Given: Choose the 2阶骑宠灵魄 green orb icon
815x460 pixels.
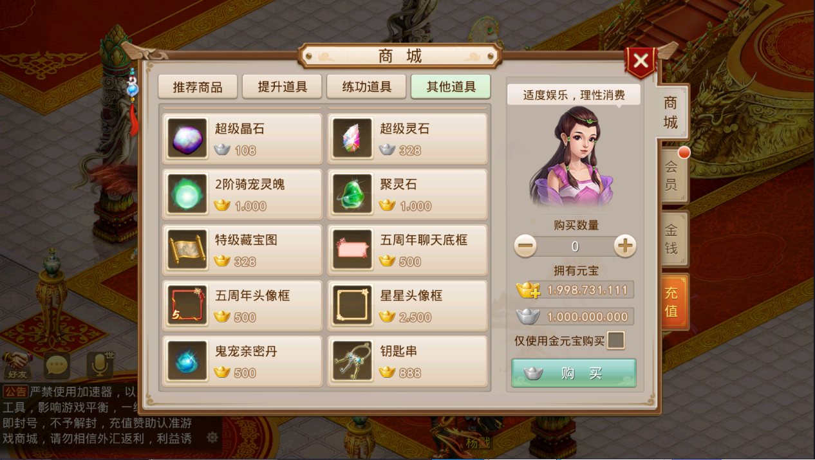Looking at the screenshot, I should (187, 194).
